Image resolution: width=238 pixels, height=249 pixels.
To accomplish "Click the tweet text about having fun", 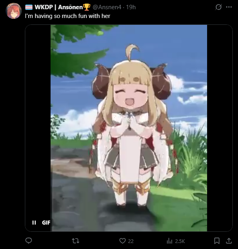I will tap(67, 16).
